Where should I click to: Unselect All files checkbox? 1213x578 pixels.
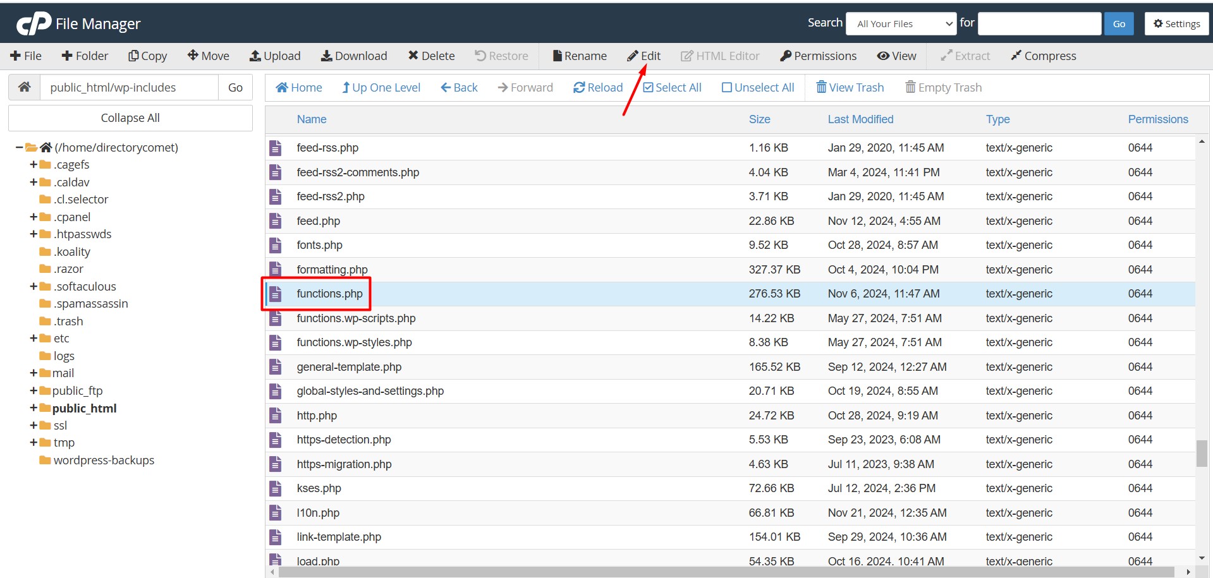[x=758, y=87]
